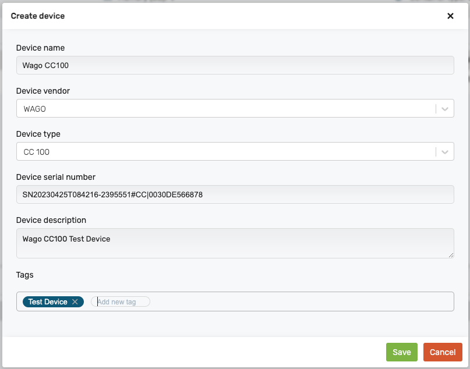Remove the Test Device tag
Image resolution: width=470 pixels, height=369 pixels.
pyautogui.click(x=75, y=302)
